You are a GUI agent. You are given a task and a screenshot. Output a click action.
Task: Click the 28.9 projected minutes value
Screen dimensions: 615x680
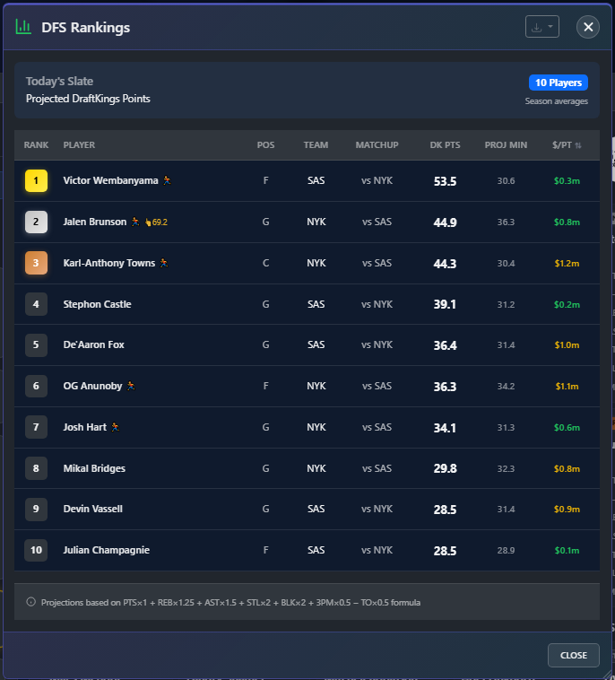click(506, 550)
